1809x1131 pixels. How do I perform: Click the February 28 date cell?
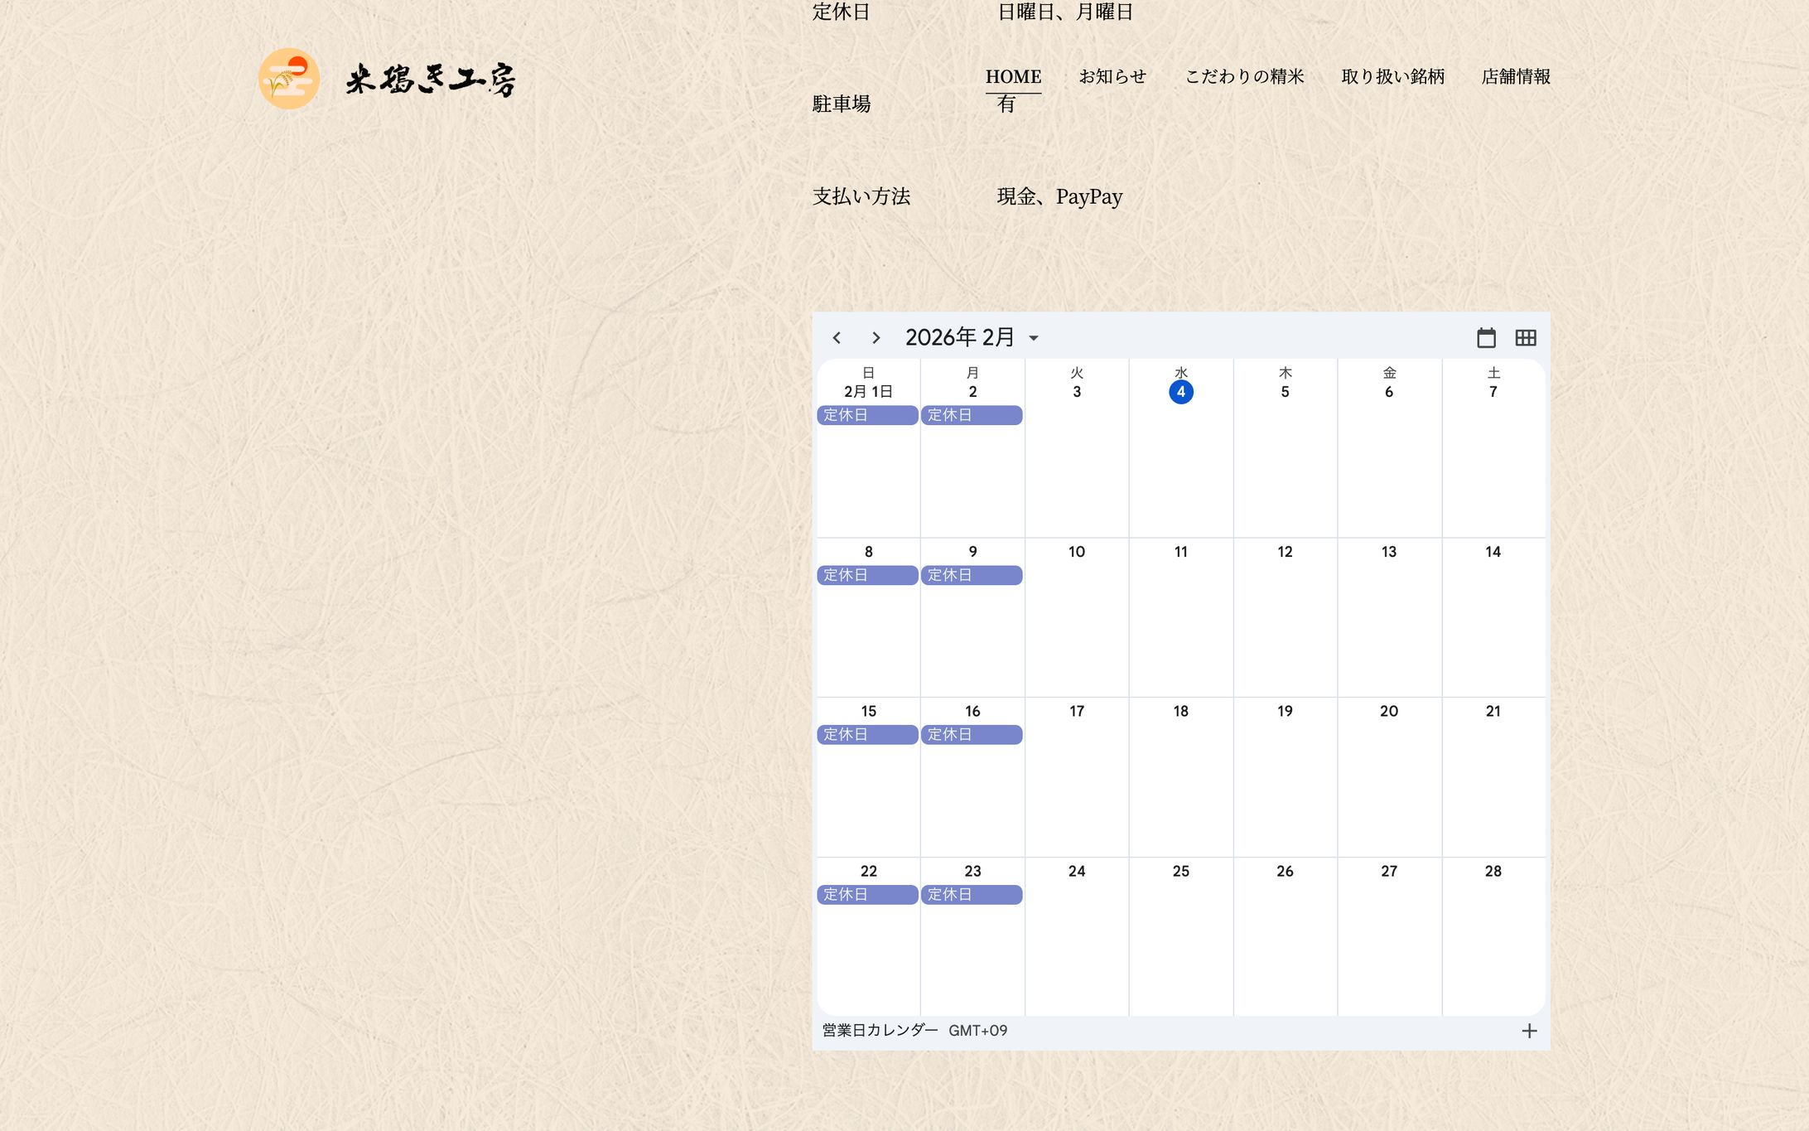[x=1493, y=872]
